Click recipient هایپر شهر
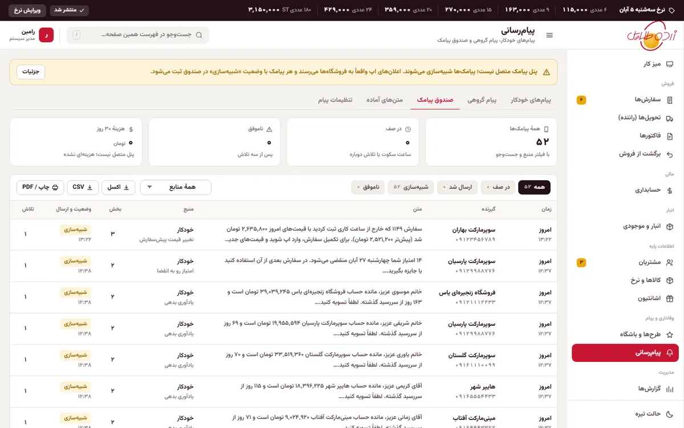The image size is (684, 428). pyautogui.click(x=482, y=387)
